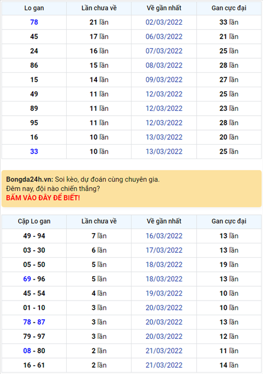
Task: Open date link 17/03/2022
Action: coord(164,250)
